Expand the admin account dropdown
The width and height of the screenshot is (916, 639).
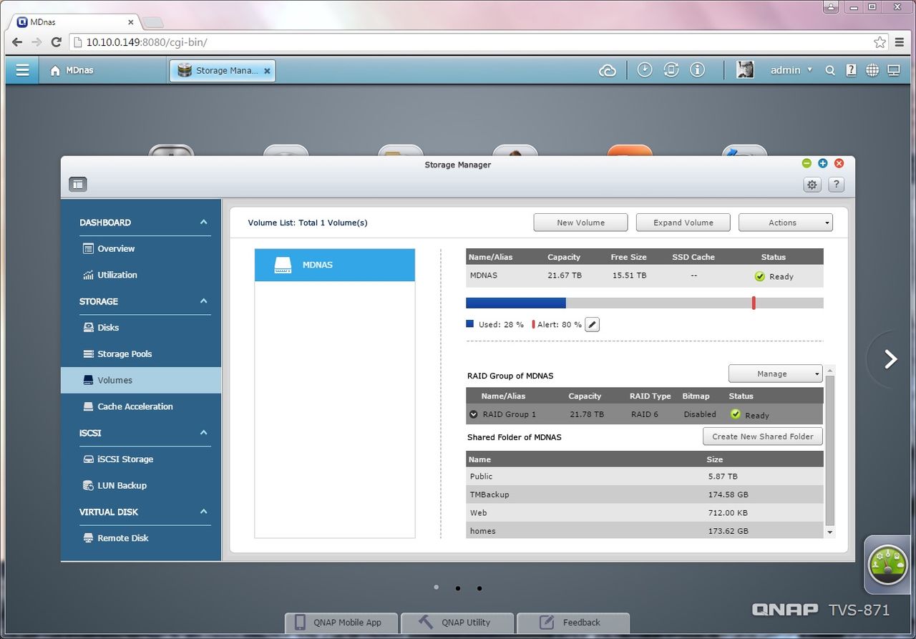coord(791,70)
